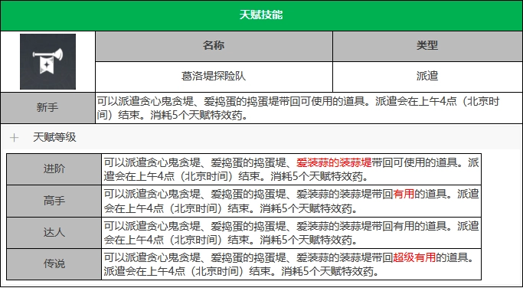Click the 类型 column header
The height and width of the screenshot is (288, 523).
point(427,46)
